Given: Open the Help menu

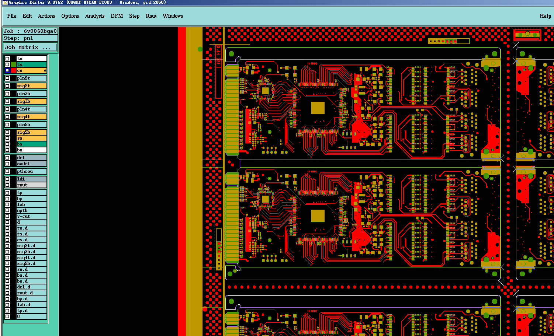Looking at the screenshot, I should (x=546, y=16).
